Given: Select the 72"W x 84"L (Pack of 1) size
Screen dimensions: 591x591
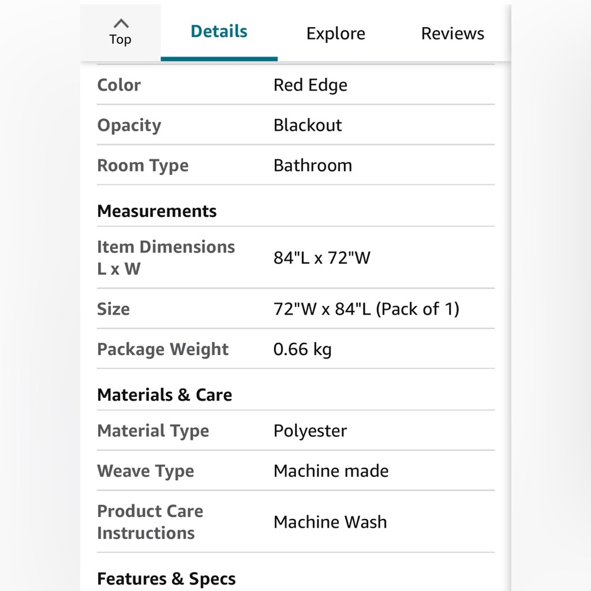Looking at the screenshot, I should point(366,309).
